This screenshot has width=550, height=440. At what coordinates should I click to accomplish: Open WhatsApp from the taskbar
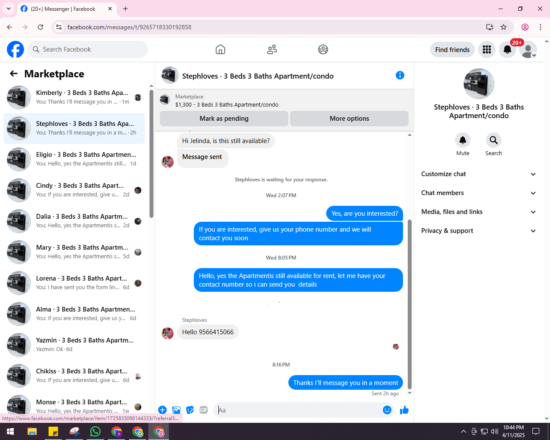coord(95,431)
